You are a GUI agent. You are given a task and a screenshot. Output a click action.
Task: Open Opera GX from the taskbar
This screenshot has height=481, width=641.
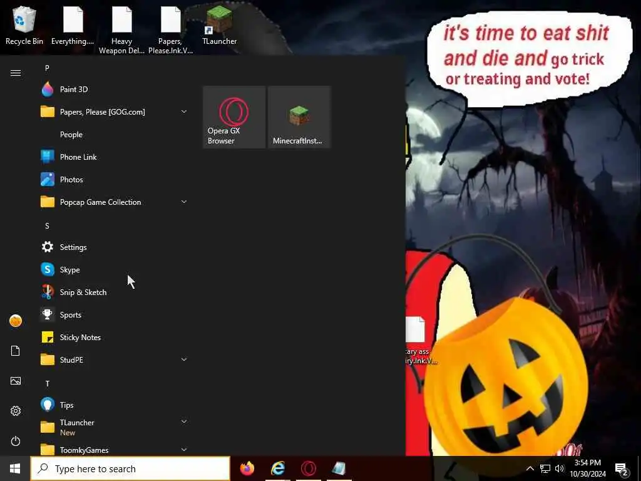click(308, 468)
